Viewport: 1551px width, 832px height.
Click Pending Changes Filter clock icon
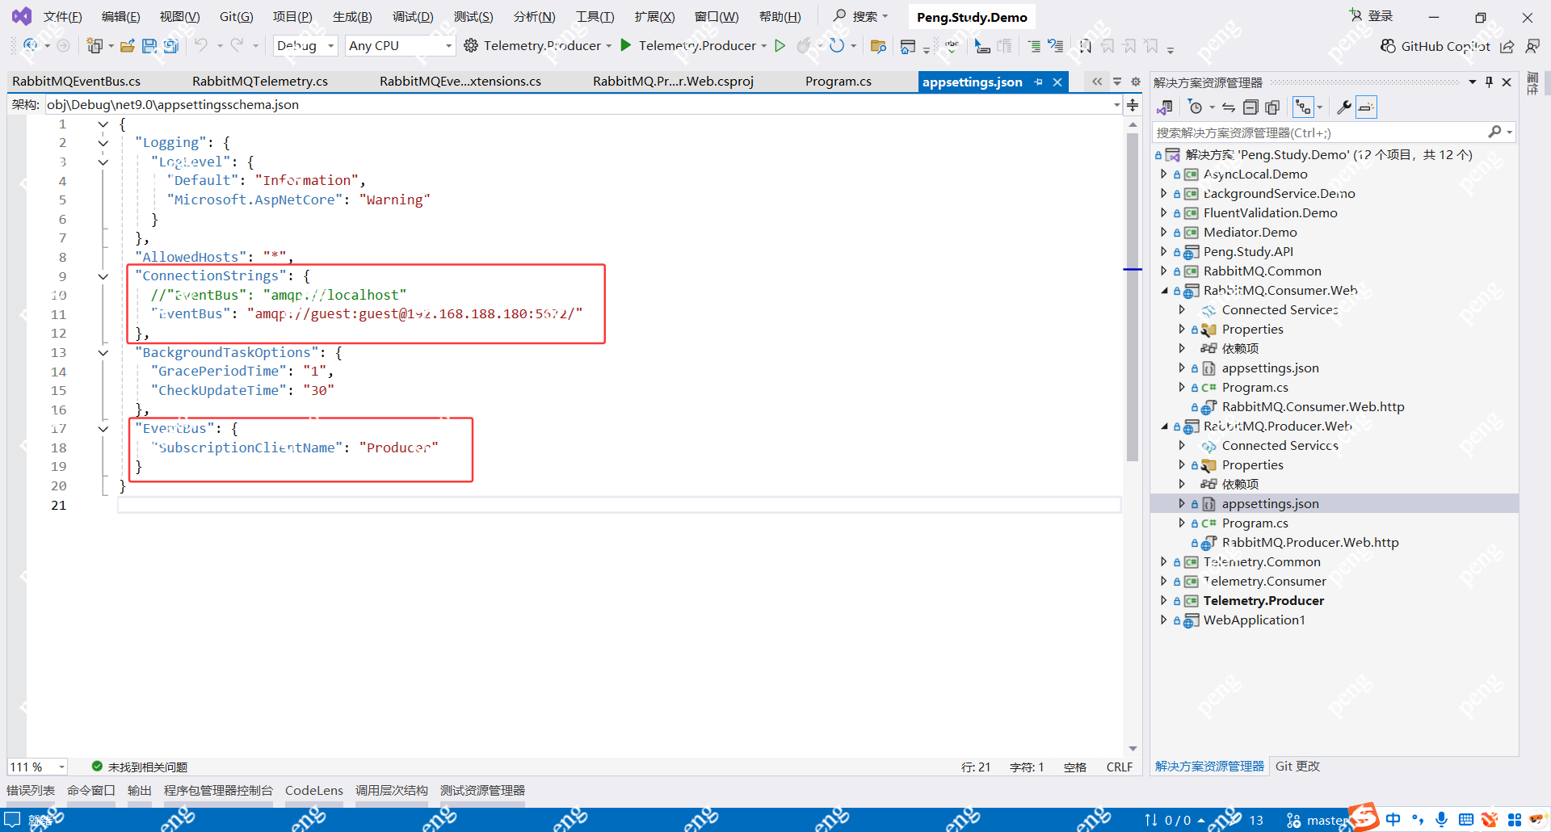click(1196, 107)
